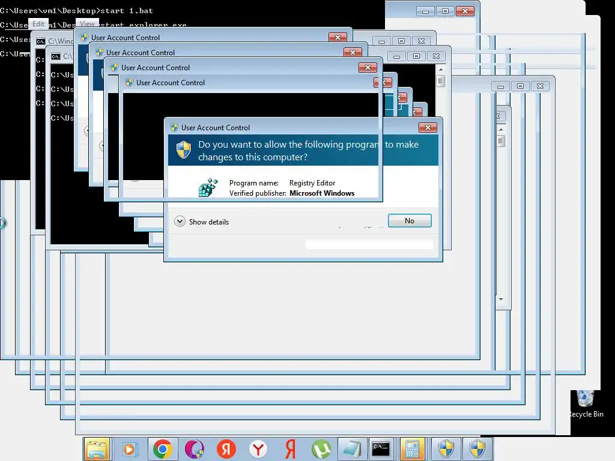Select the Recycle Bin desktop icon
This screenshot has width=615, height=461.
coord(586,404)
